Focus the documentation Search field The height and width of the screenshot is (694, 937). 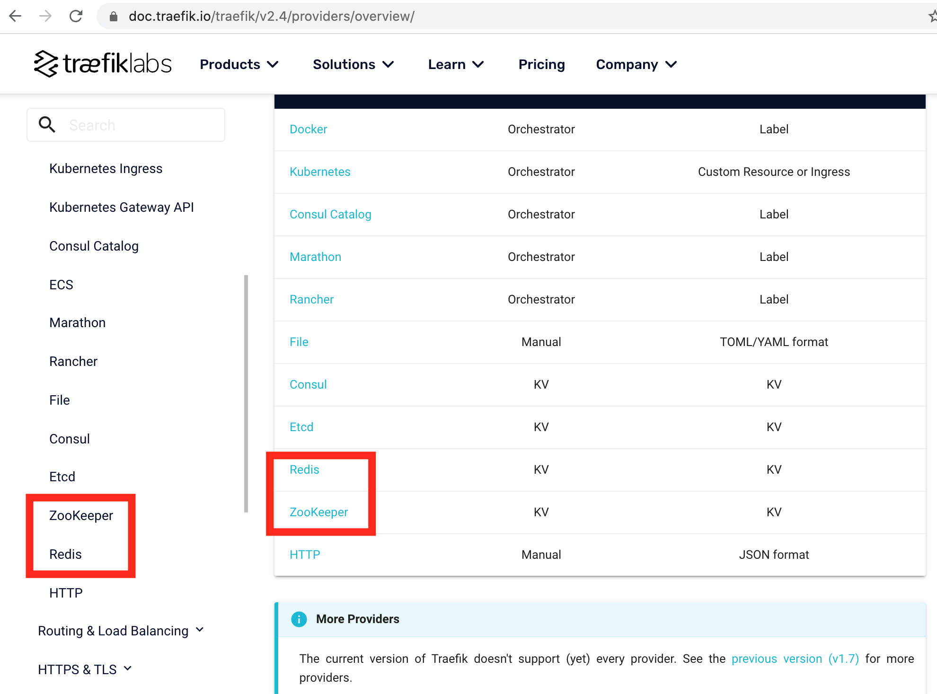pyautogui.click(x=142, y=125)
